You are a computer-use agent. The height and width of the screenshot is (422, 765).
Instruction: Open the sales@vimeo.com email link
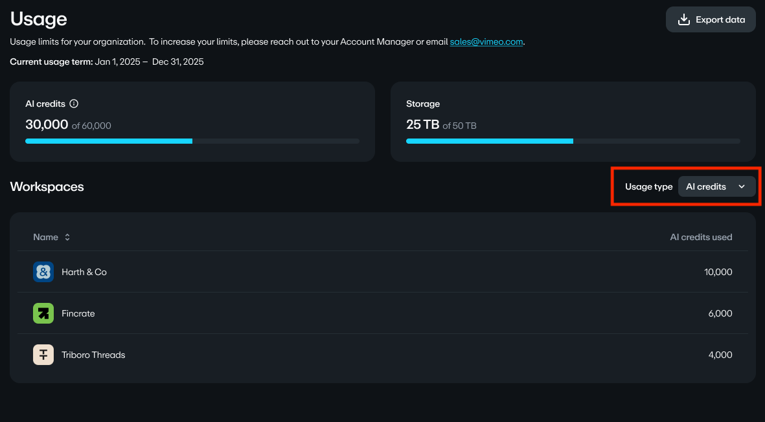pos(486,42)
